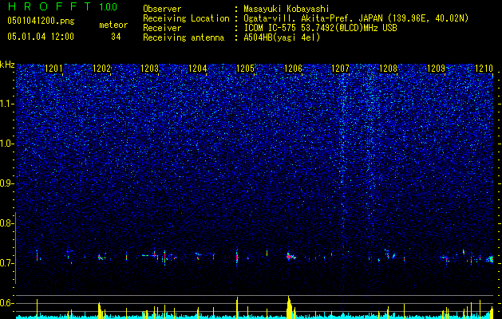Viewport: 502px width, 319px height.
Task: Click the 1207 time marker
Action: pos(340,69)
